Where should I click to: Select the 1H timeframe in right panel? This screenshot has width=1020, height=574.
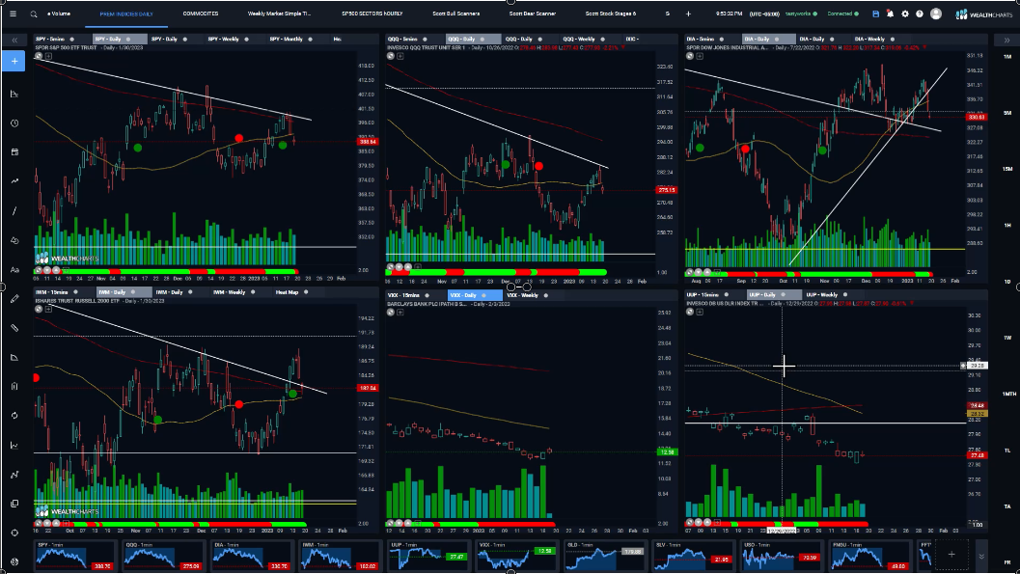click(x=1007, y=225)
